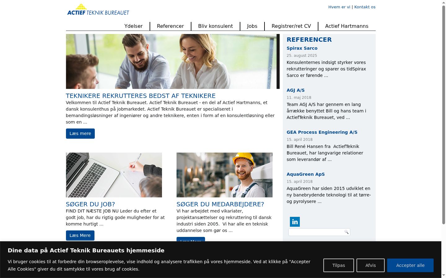Open Registrer/ret CV menu item
Viewport: 446px width, 278px height.
point(291,26)
